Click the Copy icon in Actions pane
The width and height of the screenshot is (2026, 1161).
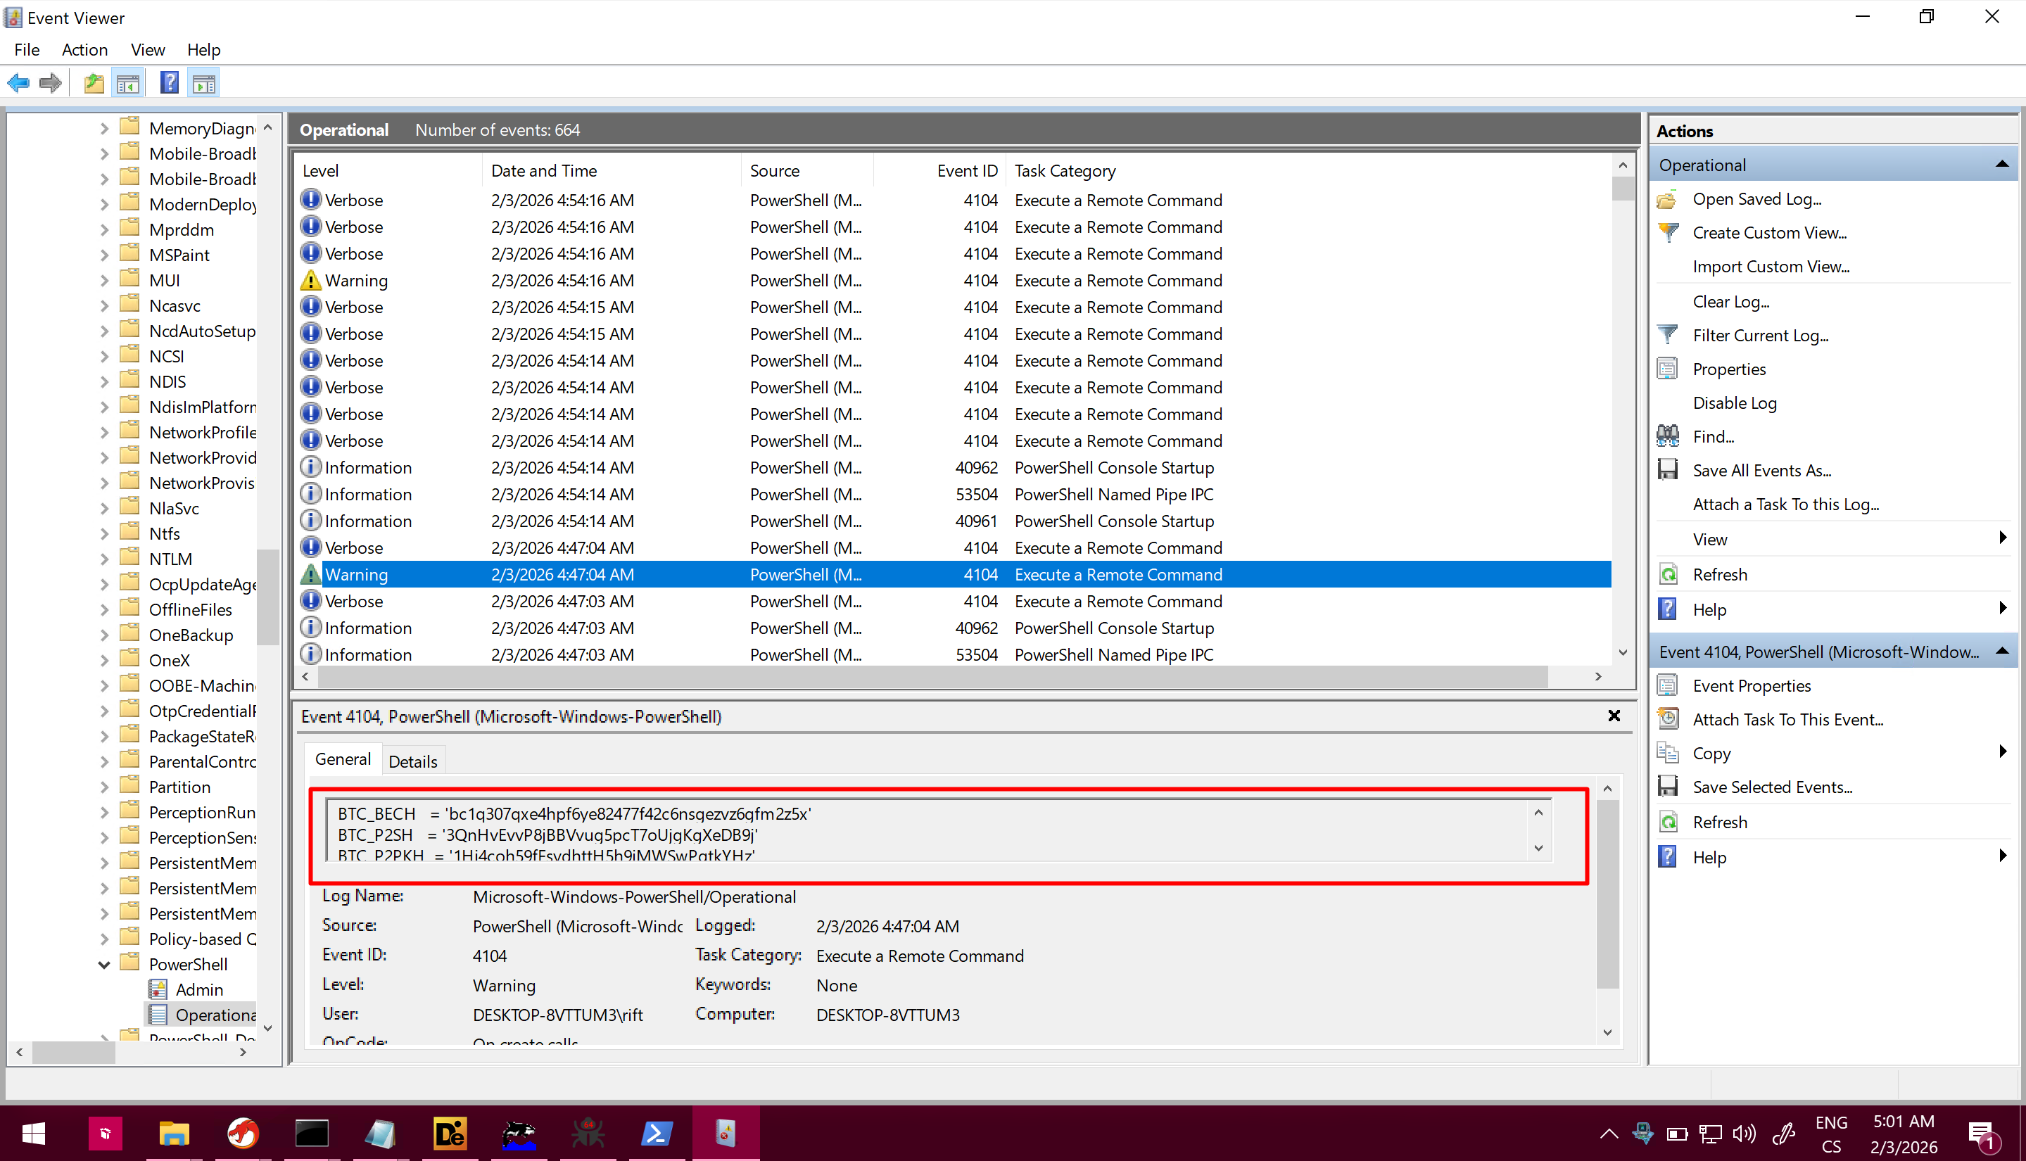1667,753
